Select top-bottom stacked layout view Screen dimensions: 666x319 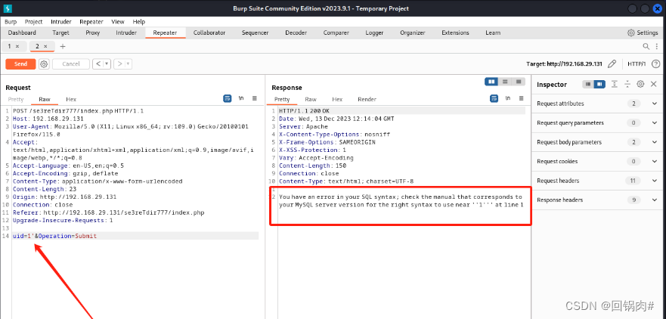click(505, 82)
